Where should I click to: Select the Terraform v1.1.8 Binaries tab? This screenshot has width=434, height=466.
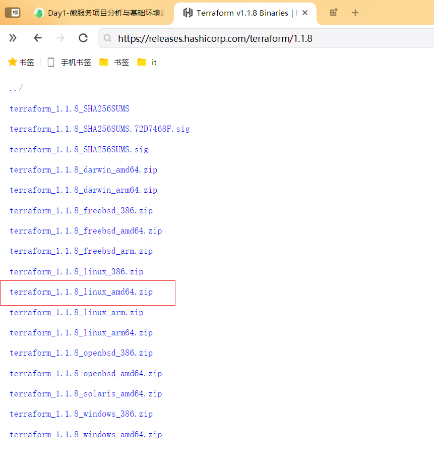click(x=245, y=13)
